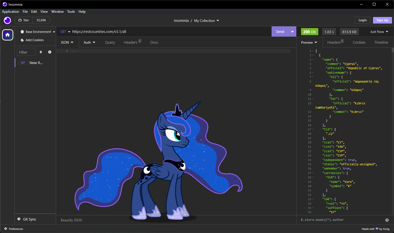Screen dimensions: 394x233
Task: Click the Sign Up button
Action: point(382,20)
